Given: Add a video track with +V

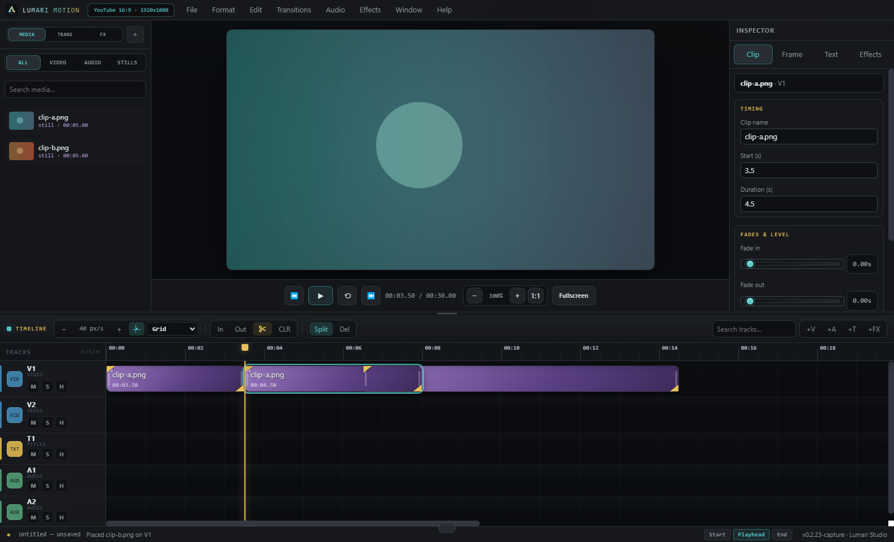Looking at the screenshot, I should [811, 329].
